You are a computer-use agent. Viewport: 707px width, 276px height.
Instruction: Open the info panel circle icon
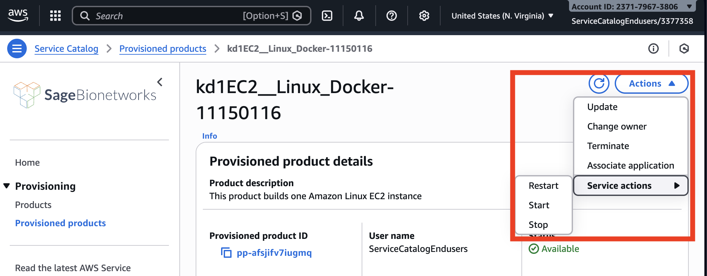[x=653, y=48]
